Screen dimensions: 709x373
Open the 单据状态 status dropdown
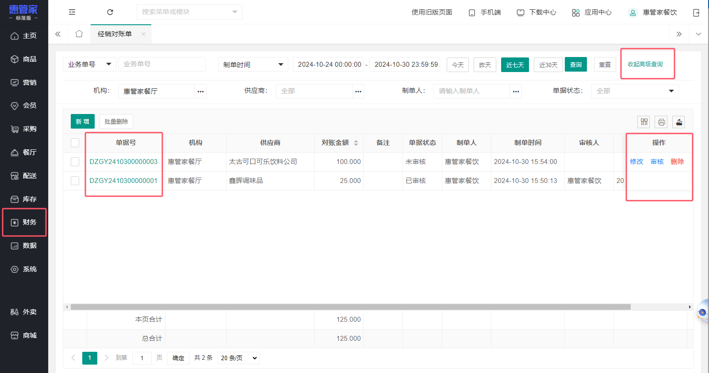click(x=635, y=91)
